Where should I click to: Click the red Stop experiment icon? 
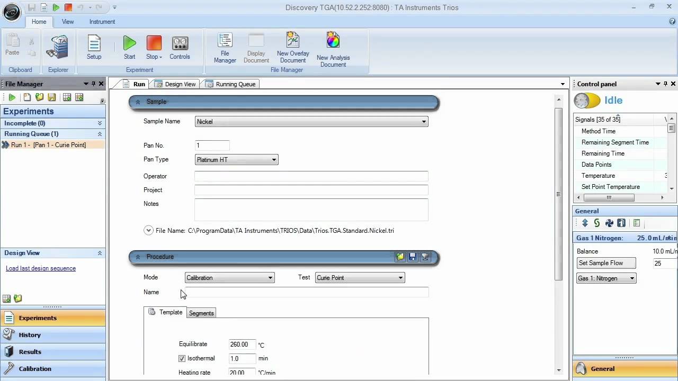point(154,44)
